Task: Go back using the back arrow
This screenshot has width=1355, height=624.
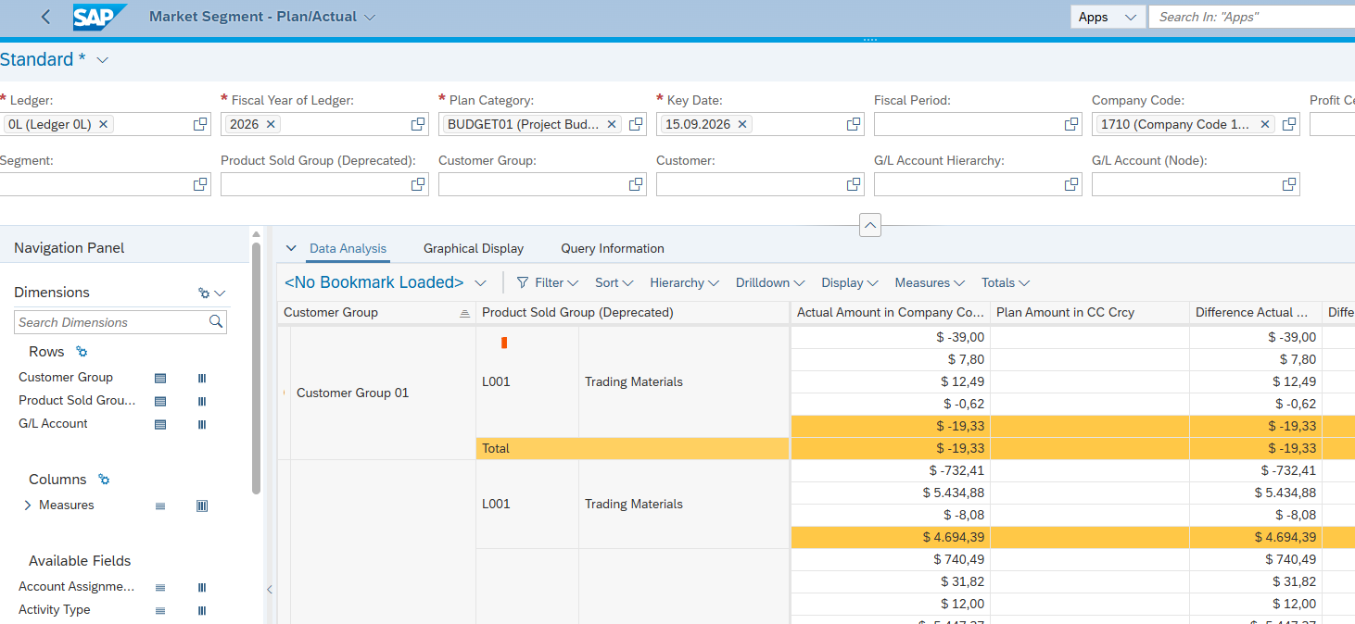Action: coord(46,17)
